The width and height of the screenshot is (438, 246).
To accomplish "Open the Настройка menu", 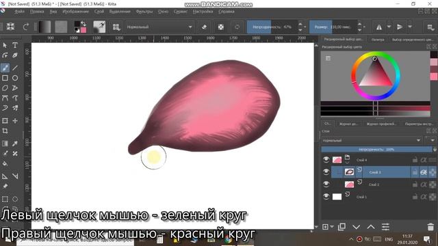I will pyautogui.click(x=203, y=12).
